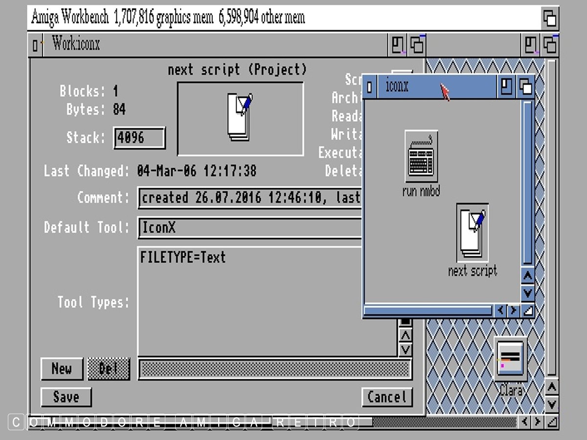The image size is (587, 440).
Task: Click the iconx window scroll up arrow
Action: coord(527,276)
